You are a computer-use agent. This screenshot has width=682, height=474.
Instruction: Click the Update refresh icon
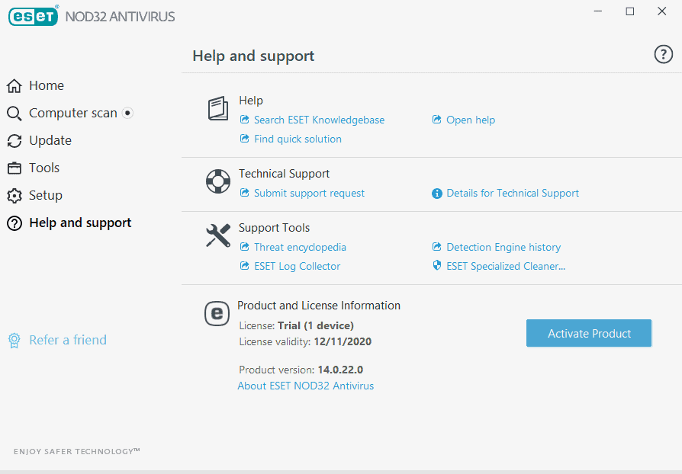(13, 140)
